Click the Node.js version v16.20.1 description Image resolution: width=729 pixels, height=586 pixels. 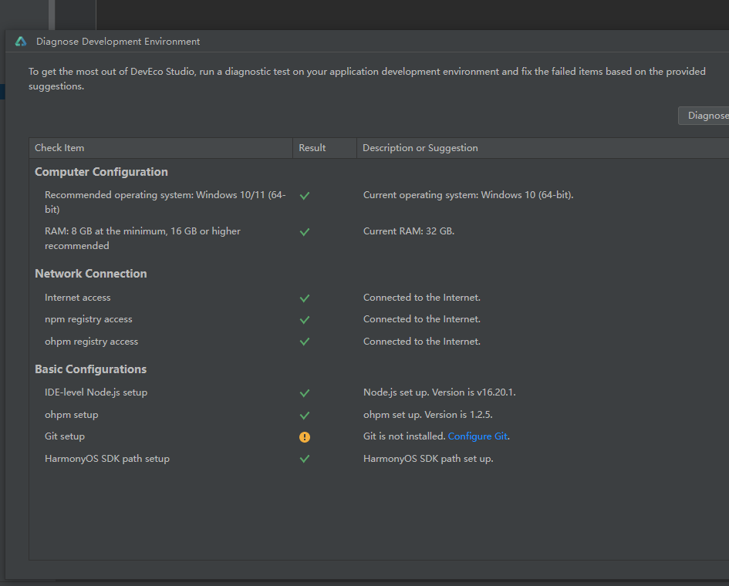pos(440,392)
